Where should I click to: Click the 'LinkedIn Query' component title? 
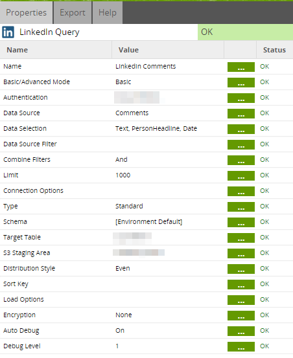pyautogui.click(x=49, y=32)
